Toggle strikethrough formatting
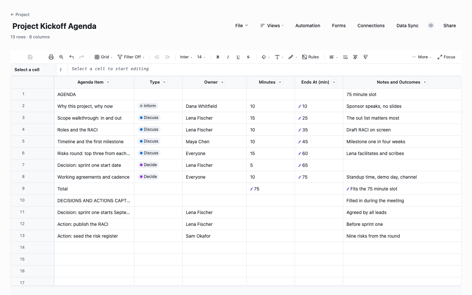The height and width of the screenshot is (295, 472). coord(248,57)
